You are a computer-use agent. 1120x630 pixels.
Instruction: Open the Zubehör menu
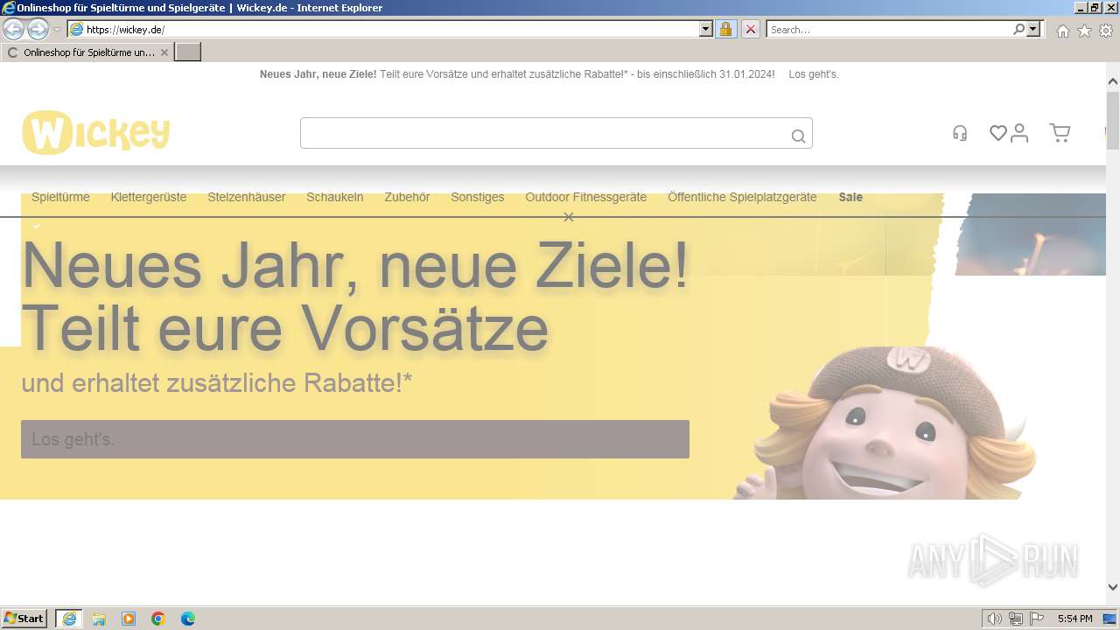pos(407,197)
